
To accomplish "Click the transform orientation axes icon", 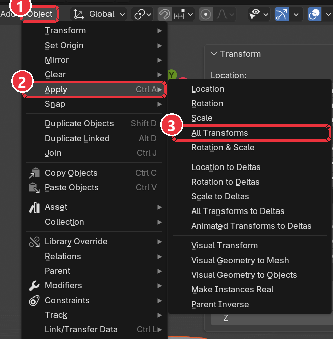I will pyautogui.click(x=78, y=14).
